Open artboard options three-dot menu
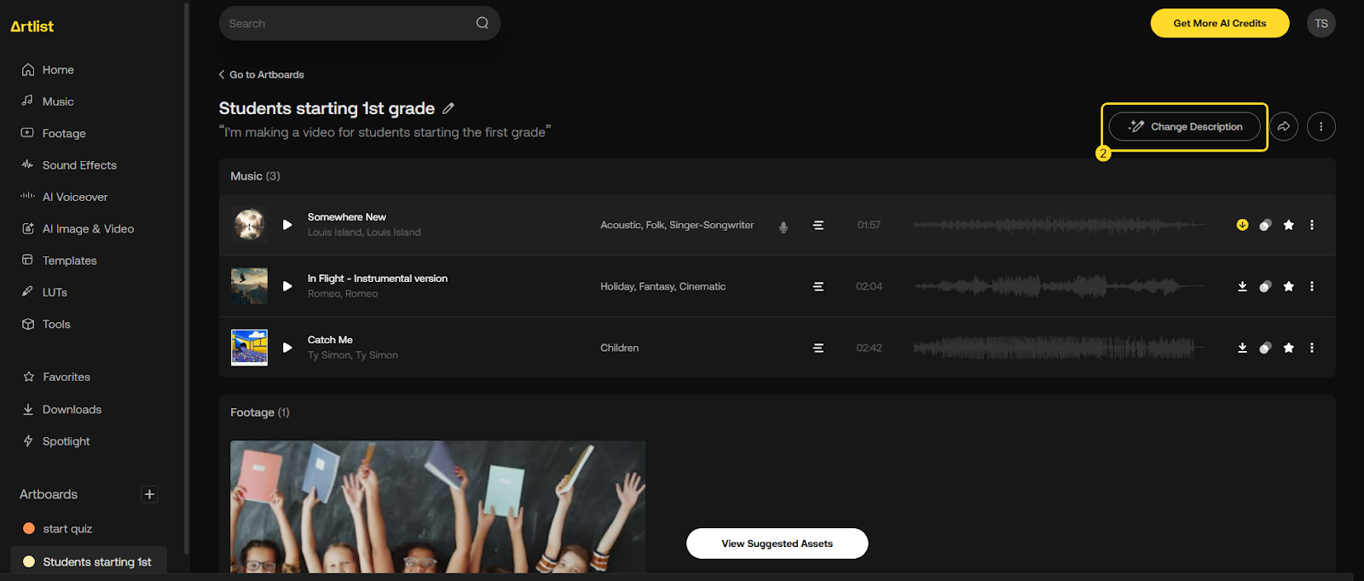This screenshot has width=1364, height=581. coord(1321,127)
